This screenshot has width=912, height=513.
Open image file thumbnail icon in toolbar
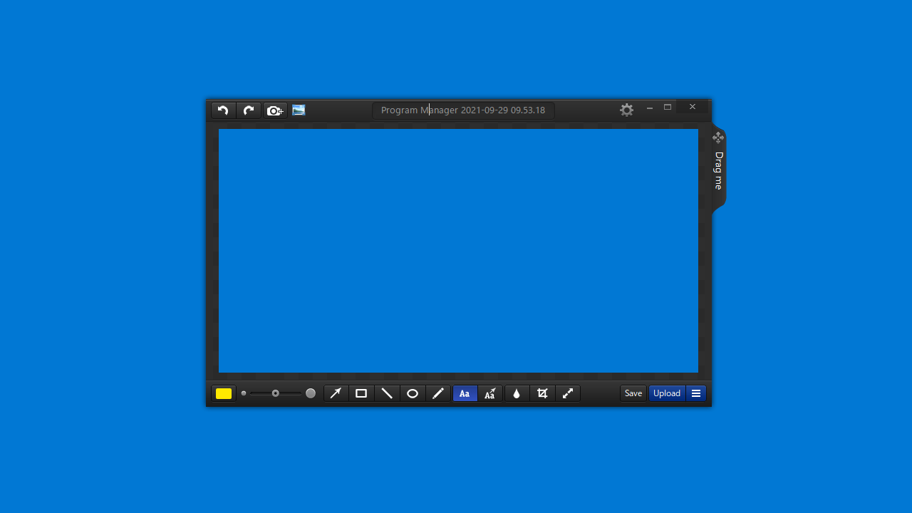pyautogui.click(x=299, y=110)
